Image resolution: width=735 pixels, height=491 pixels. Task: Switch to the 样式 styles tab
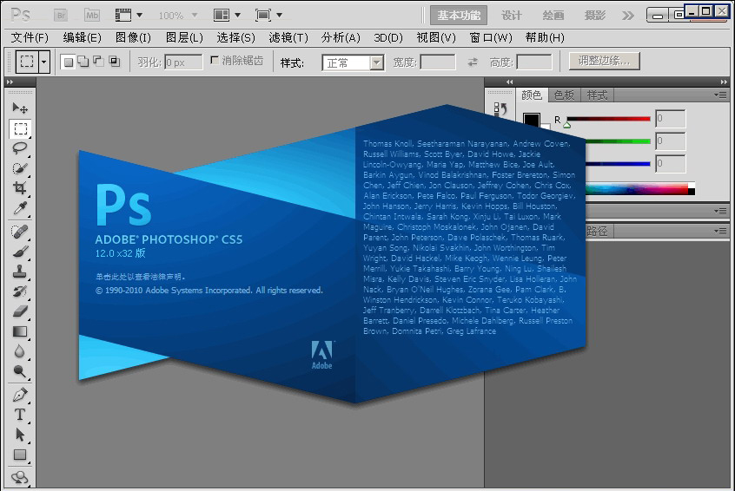coord(597,95)
